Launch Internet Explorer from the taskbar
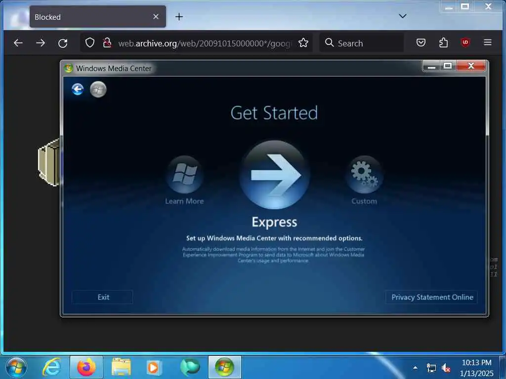The height and width of the screenshot is (379, 506). click(x=51, y=367)
